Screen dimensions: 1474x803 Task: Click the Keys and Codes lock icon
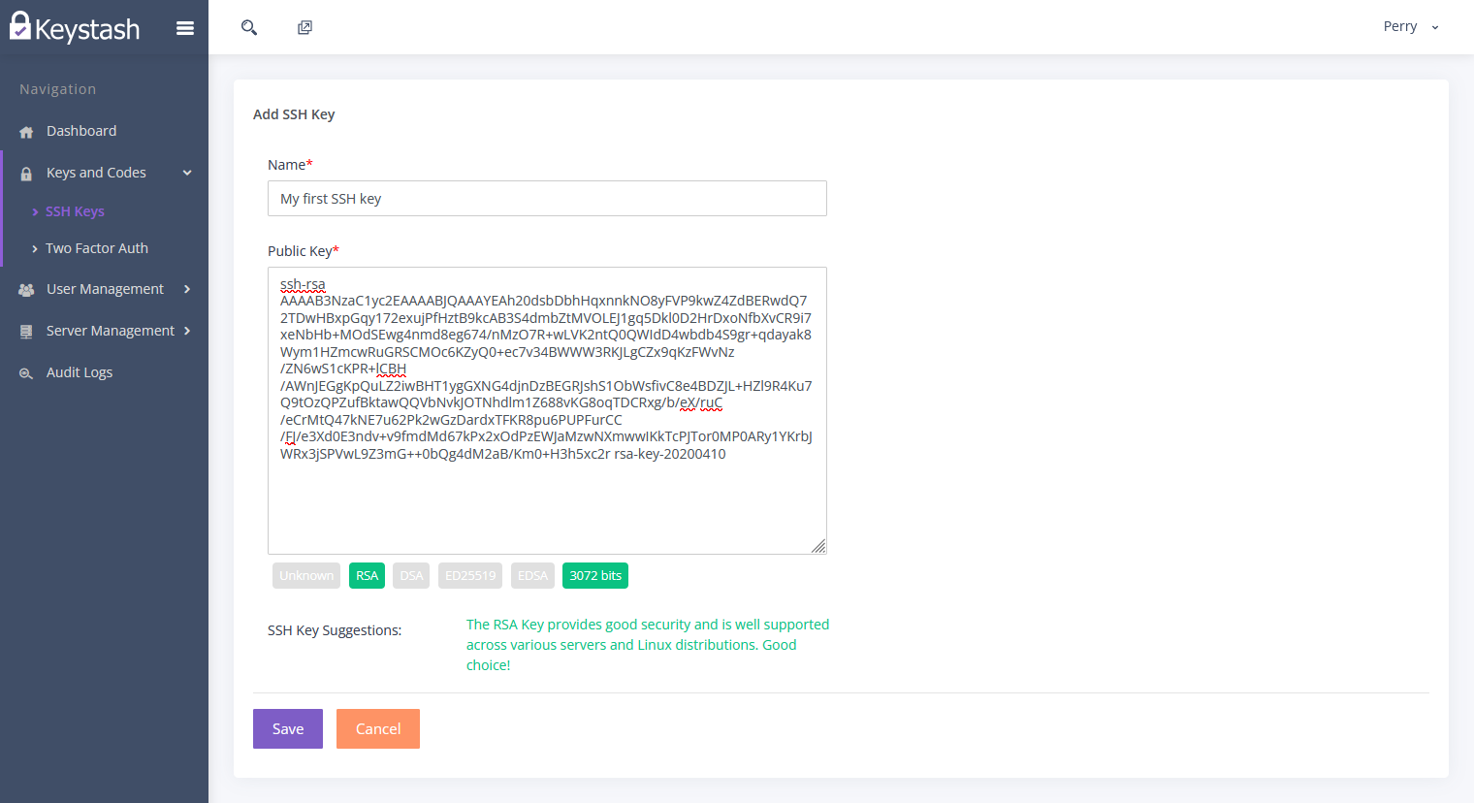[x=26, y=174]
